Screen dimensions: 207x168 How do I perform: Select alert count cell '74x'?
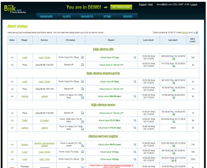[x=193, y=57]
